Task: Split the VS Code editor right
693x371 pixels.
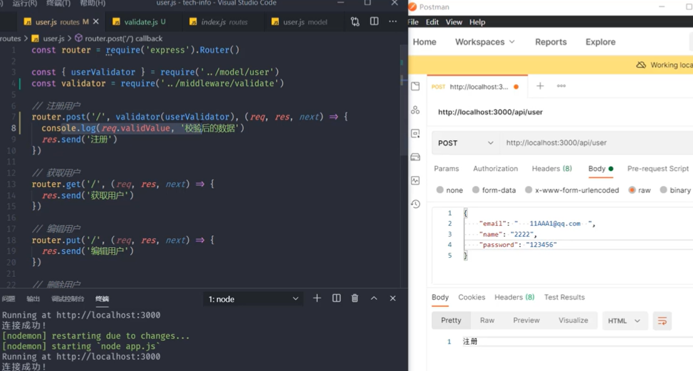Action: click(x=374, y=22)
